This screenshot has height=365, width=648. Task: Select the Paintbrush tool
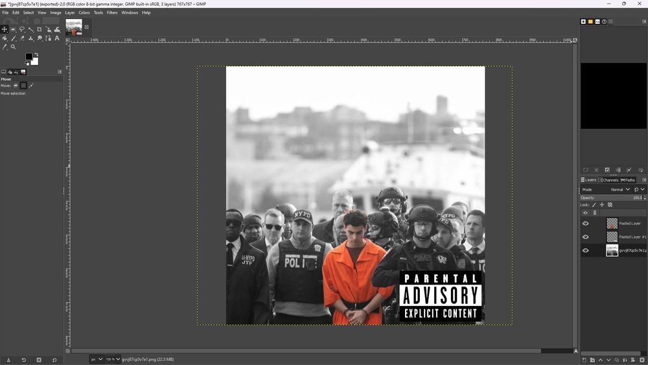pos(13,38)
